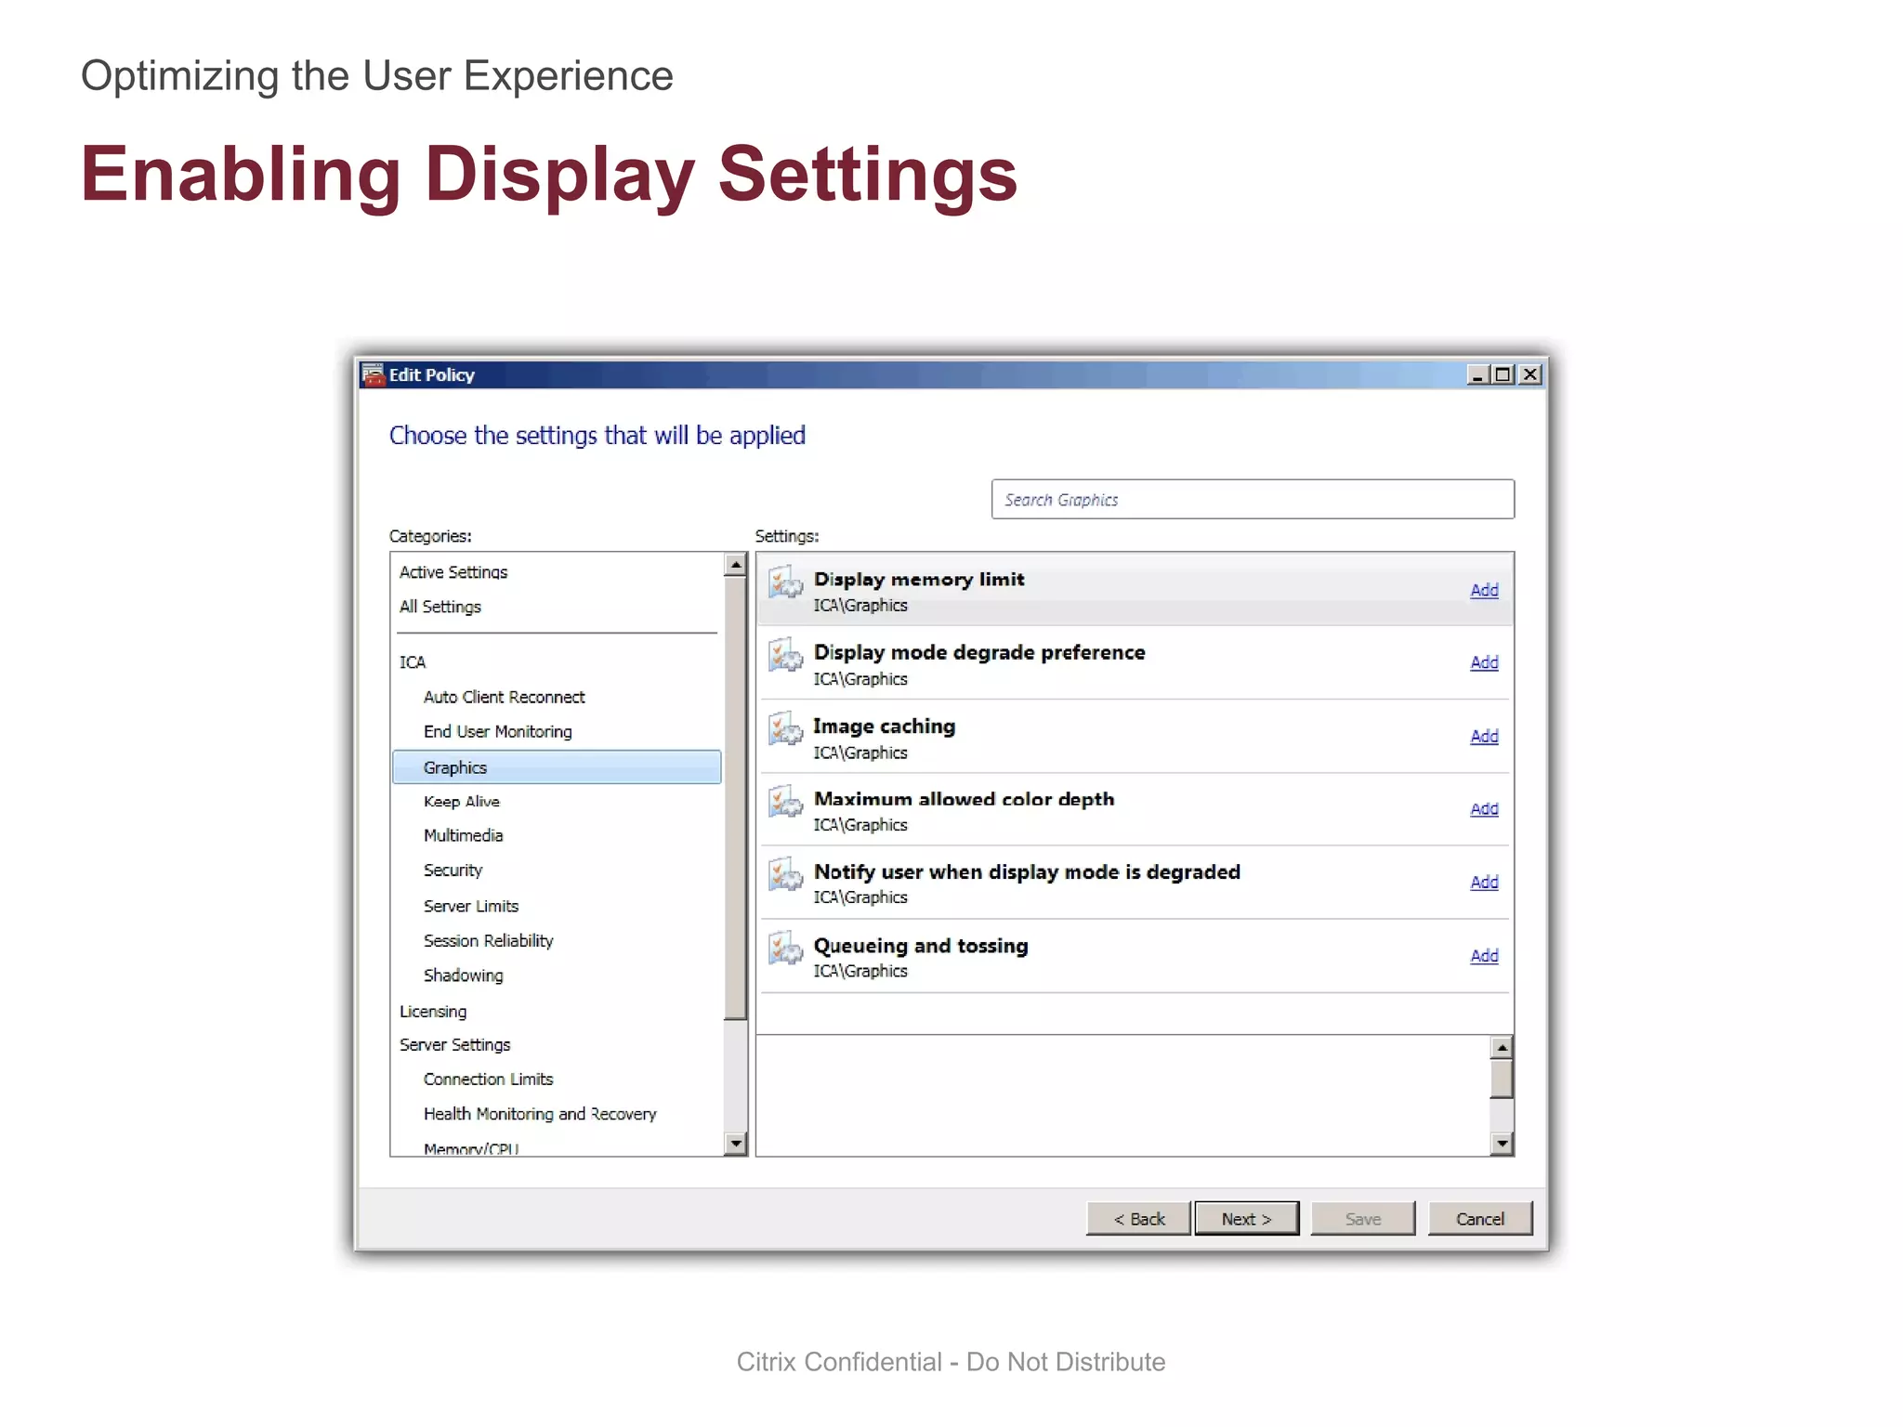
Task: Add the Maximum allowed color depth setting
Action: [1484, 809]
